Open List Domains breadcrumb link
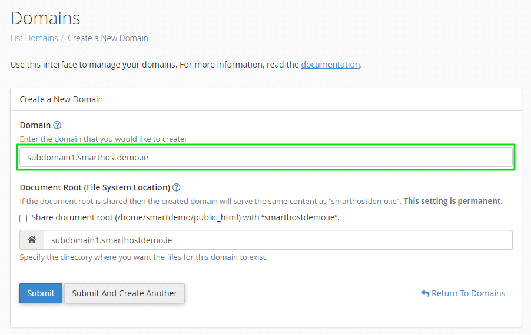Viewport: 531px width, 335px height. tap(34, 38)
